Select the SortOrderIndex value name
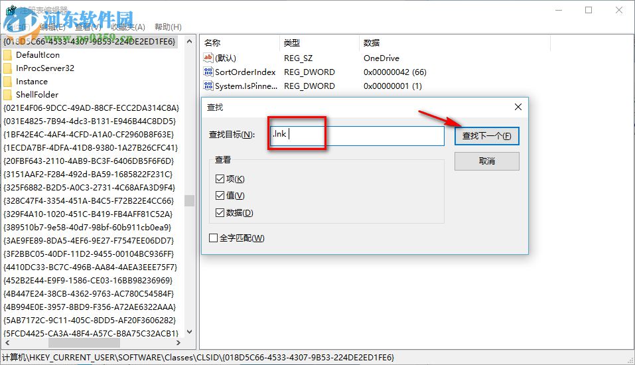 246,72
